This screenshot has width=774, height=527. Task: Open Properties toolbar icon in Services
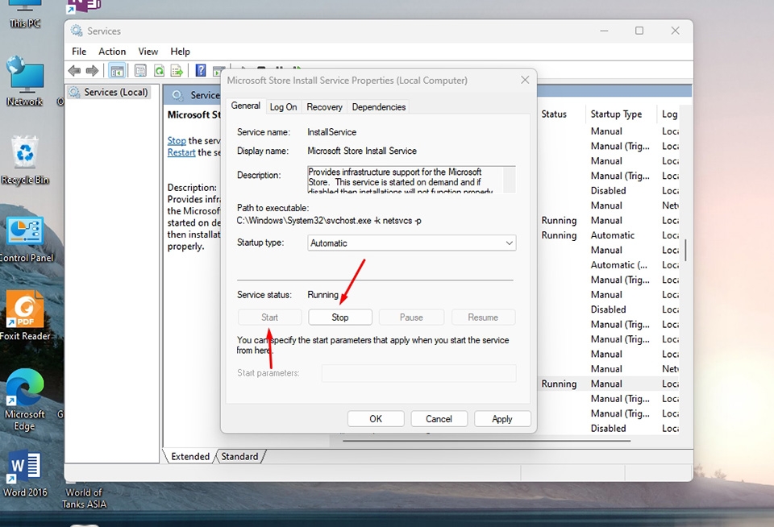(140, 71)
